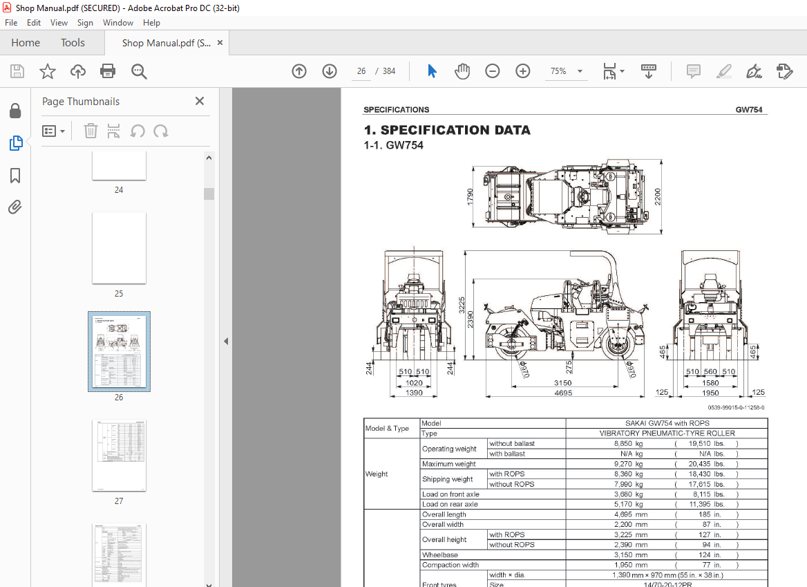The width and height of the screenshot is (807, 587).
Task: Click the fit page width icon
Action: [x=609, y=71]
